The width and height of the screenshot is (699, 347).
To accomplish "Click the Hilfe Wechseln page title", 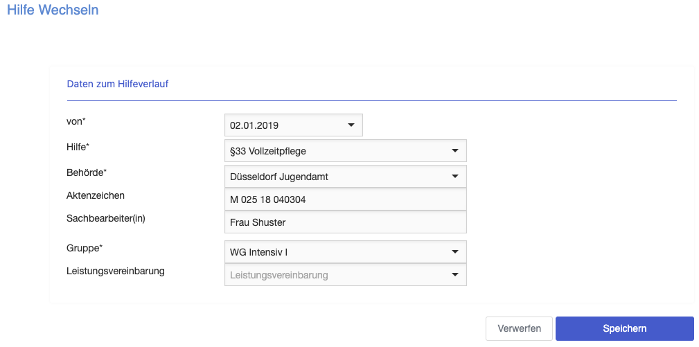I will click(53, 10).
